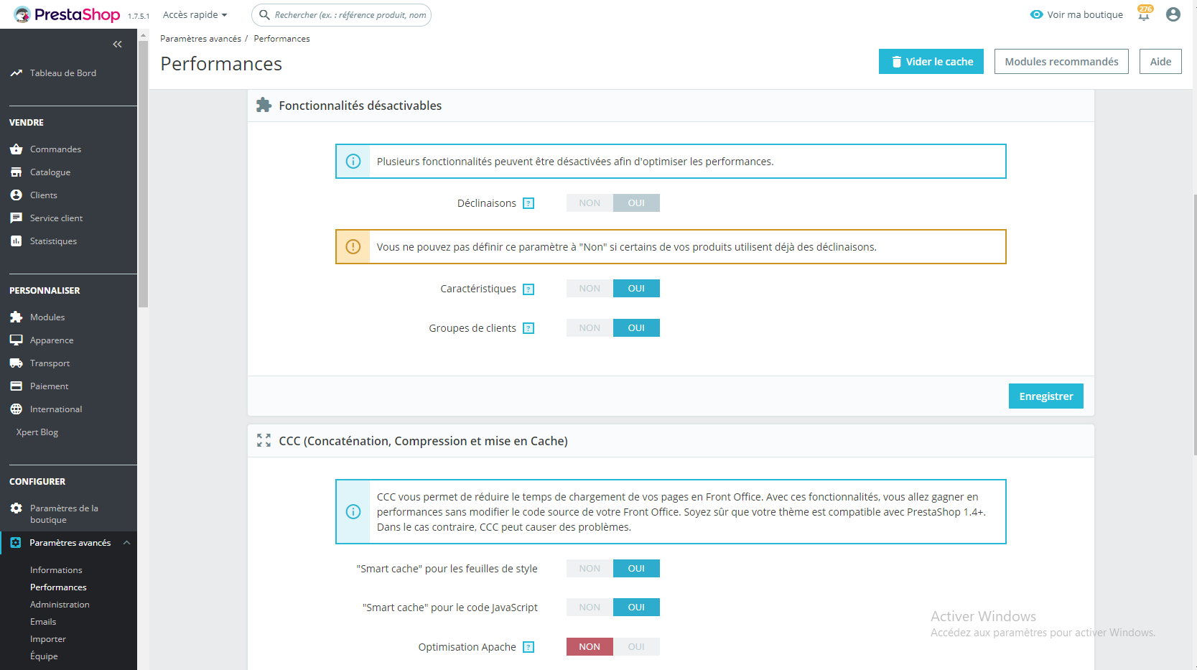Viewport: 1197px width, 670px height.
Task: Click Paramètres avancés breadcrumb link
Action: [200, 39]
